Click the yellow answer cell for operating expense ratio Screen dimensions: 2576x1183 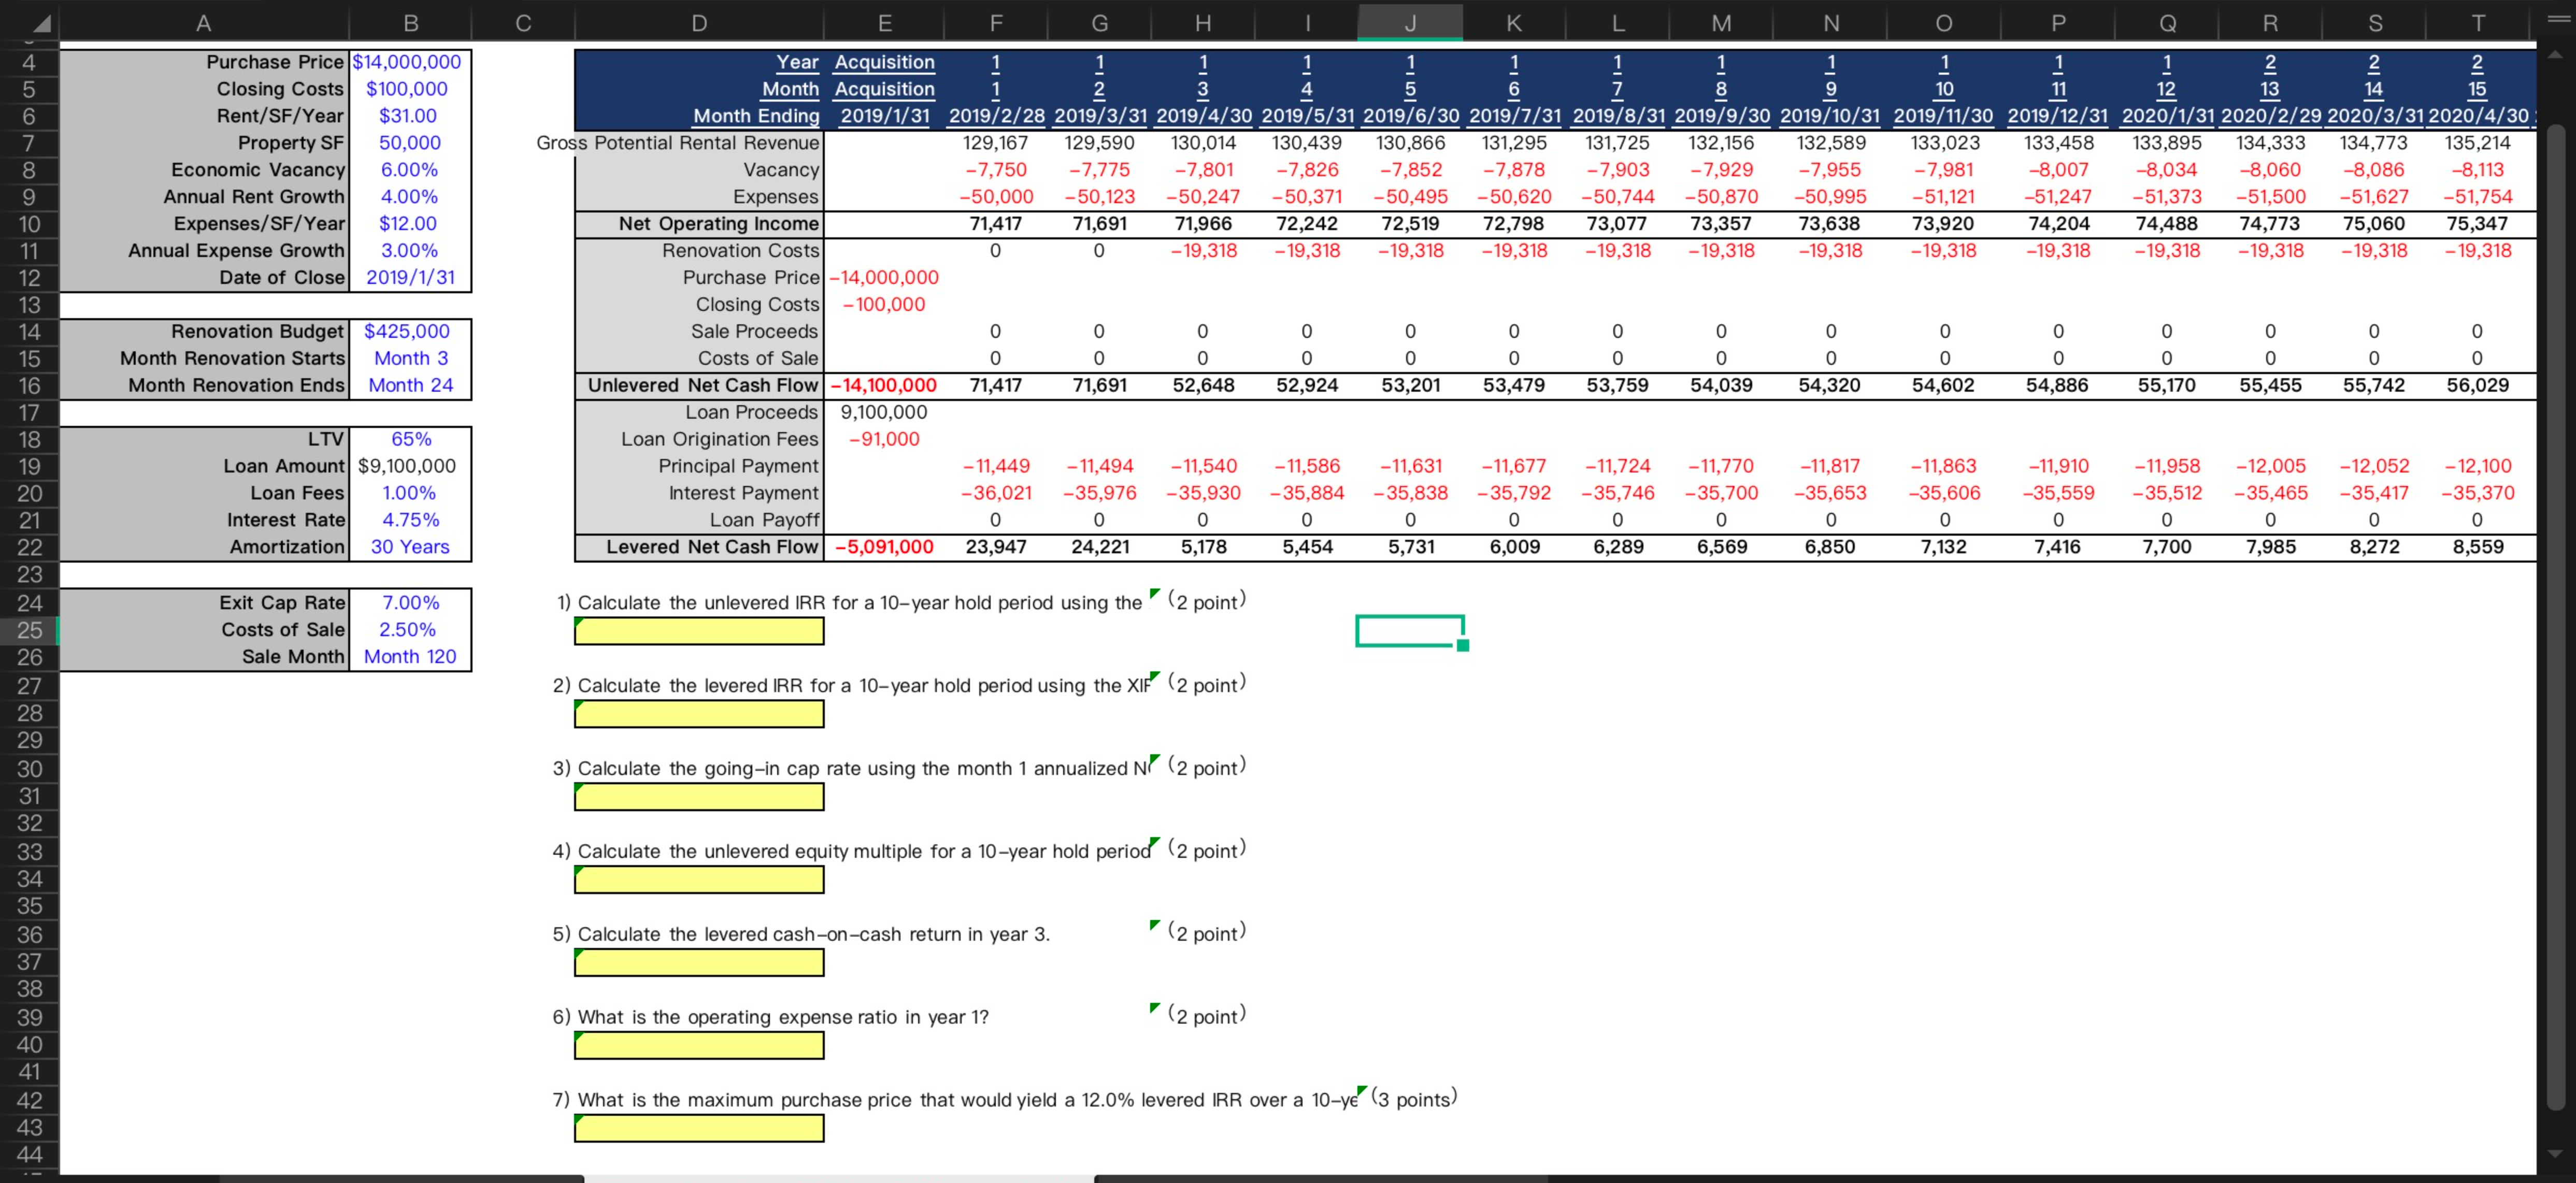pyautogui.click(x=699, y=1045)
